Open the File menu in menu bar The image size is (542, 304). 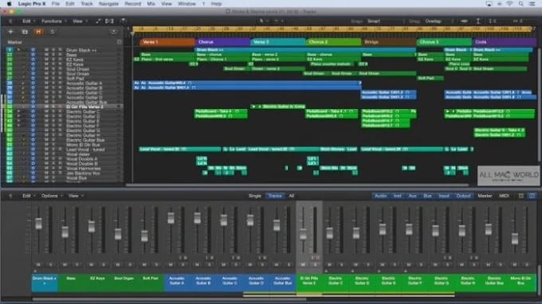(55, 4)
